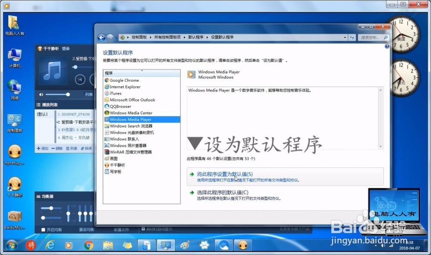Click 重设均衡 in equalizer panel
The image size is (431, 255).
[87, 230]
